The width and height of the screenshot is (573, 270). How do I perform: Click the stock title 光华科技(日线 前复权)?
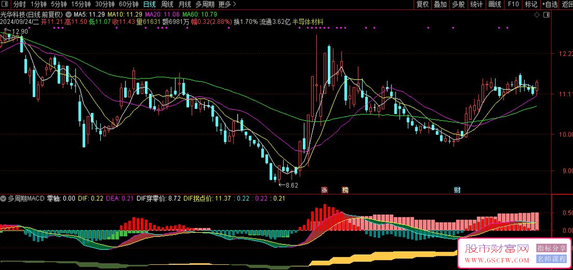click(x=32, y=15)
